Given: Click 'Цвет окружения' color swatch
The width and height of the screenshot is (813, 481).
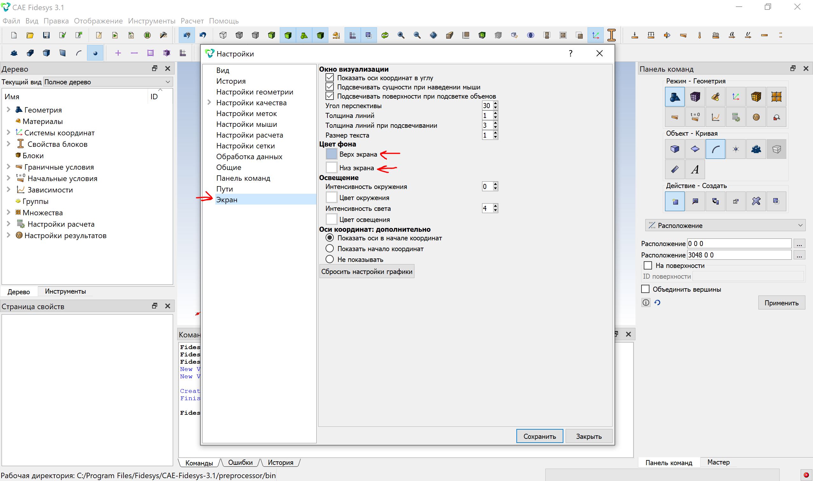Looking at the screenshot, I should 331,197.
